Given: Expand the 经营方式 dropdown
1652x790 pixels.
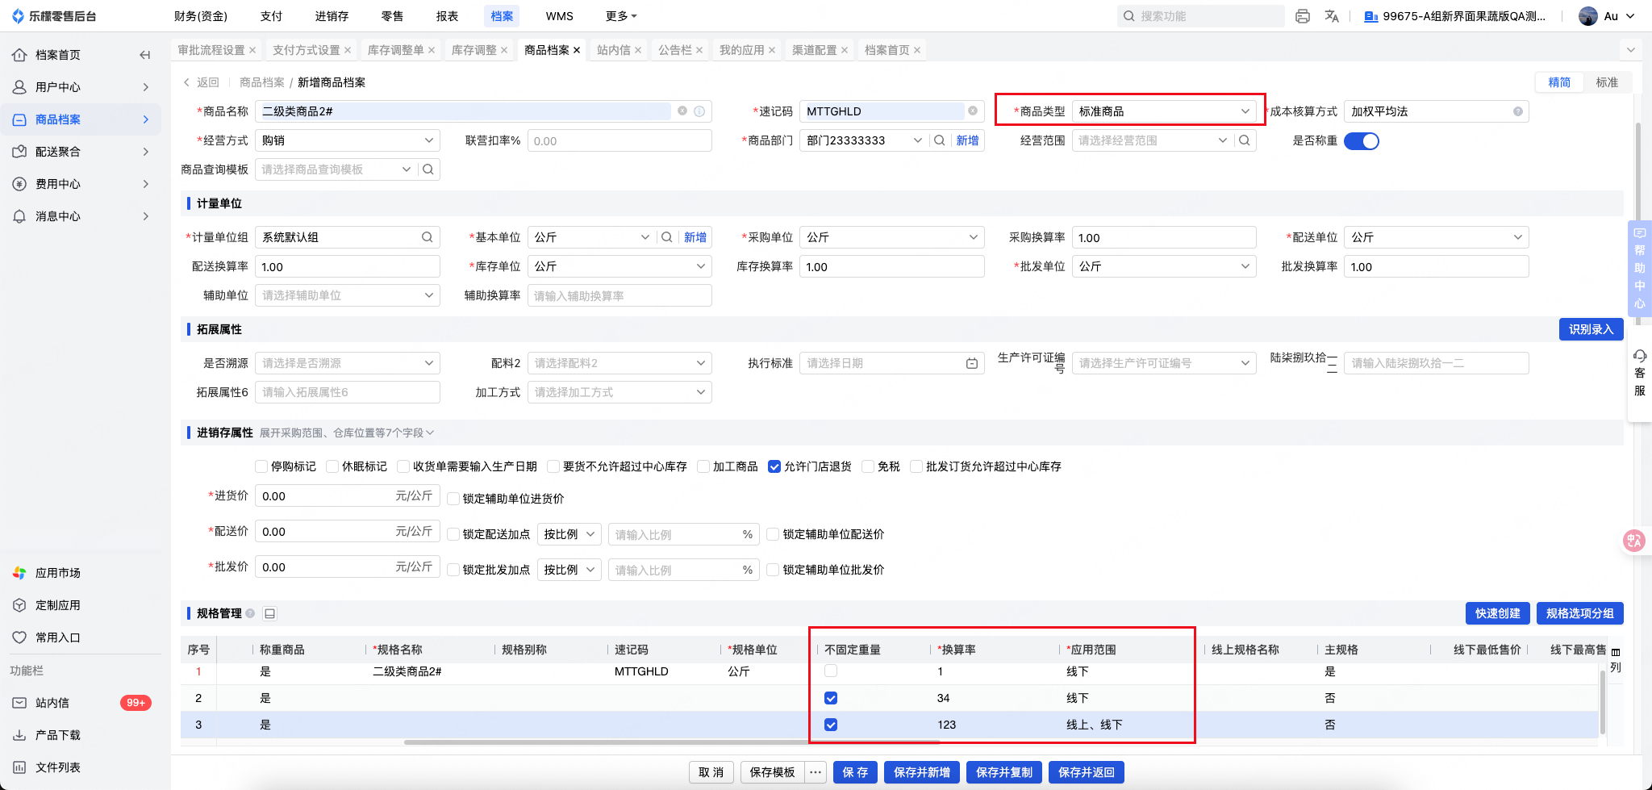Looking at the screenshot, I should [x=347, y=140].
